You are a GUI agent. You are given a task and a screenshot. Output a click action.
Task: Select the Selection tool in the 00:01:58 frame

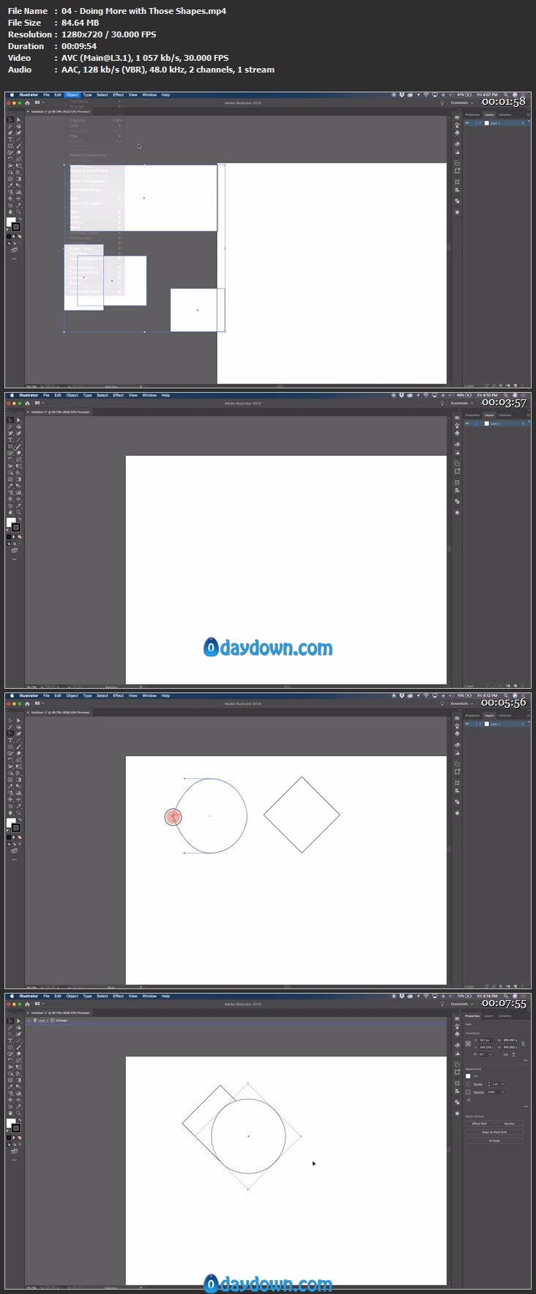point(10,119)
